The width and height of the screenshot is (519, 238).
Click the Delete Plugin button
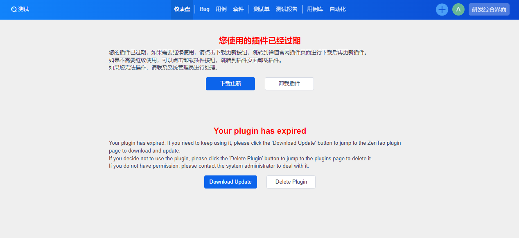click(291, 182)
